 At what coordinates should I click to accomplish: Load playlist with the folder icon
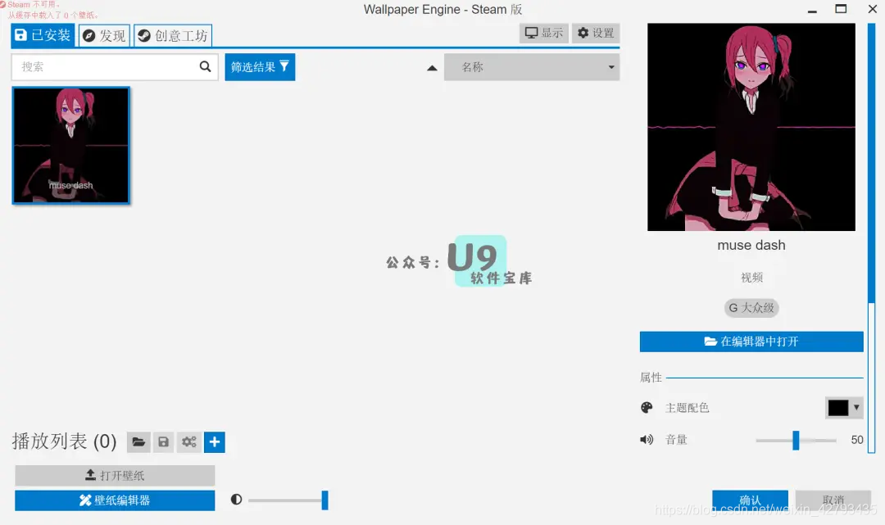click(138, 441)
